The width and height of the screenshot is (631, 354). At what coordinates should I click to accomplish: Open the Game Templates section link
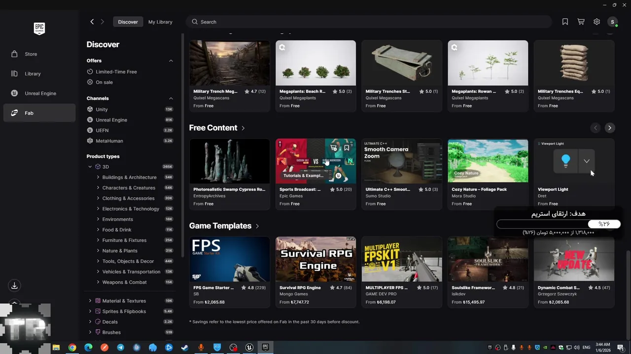(224, 226)
